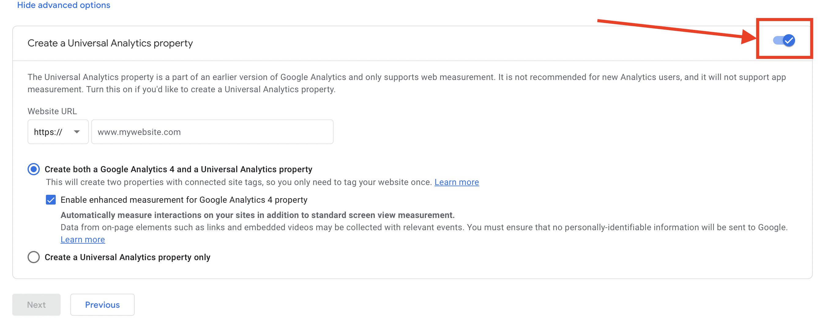
Task: Select the 'Create both' radio button
Action: [x=34, y=169]
